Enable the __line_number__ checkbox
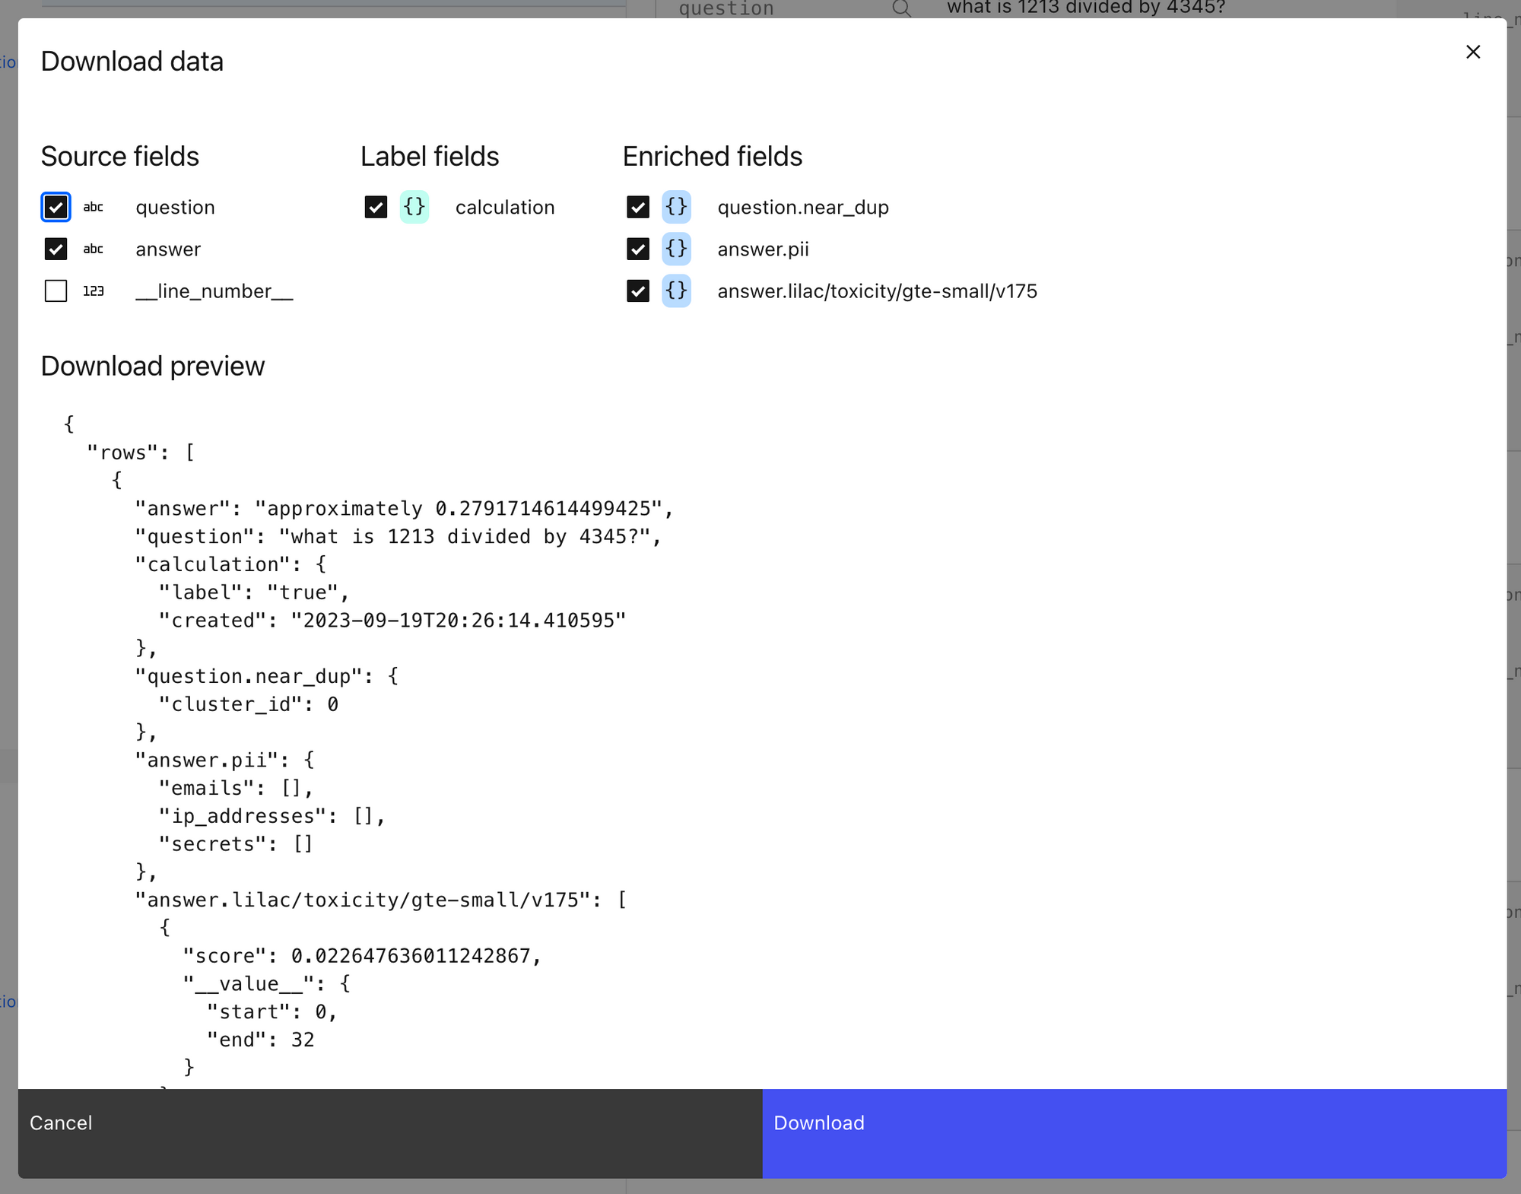 point(56,291)
